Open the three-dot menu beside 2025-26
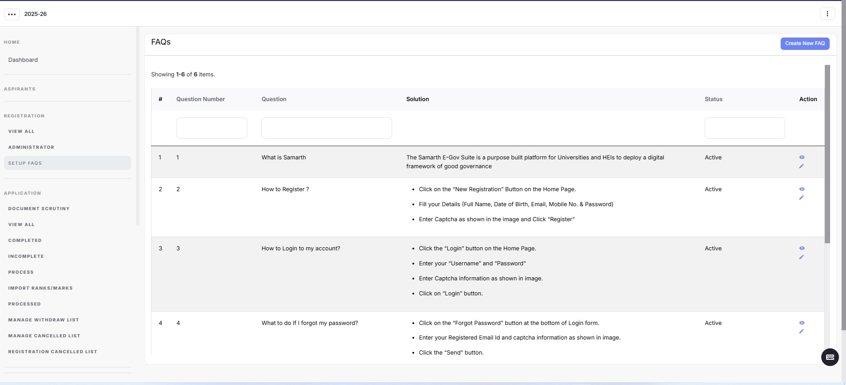Screen dimensions: 846x385 pyautogui.click(x=12, y=14)
